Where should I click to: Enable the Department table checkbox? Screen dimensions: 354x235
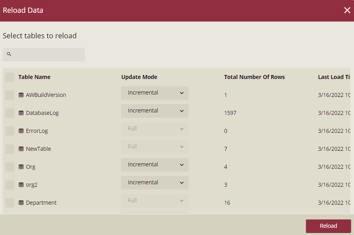pyautogui.click(x=10, y=202)
